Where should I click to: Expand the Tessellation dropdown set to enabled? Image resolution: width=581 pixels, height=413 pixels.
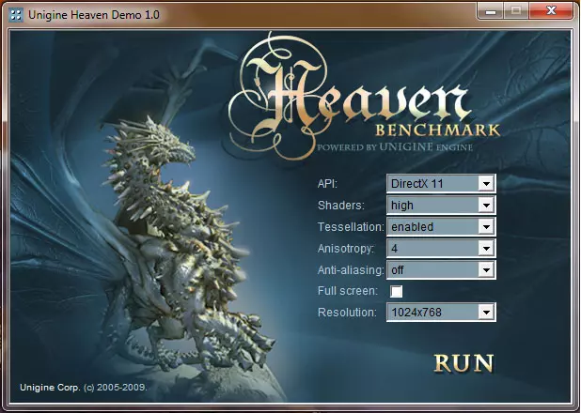pyautogui.click(x=441, y=226)
